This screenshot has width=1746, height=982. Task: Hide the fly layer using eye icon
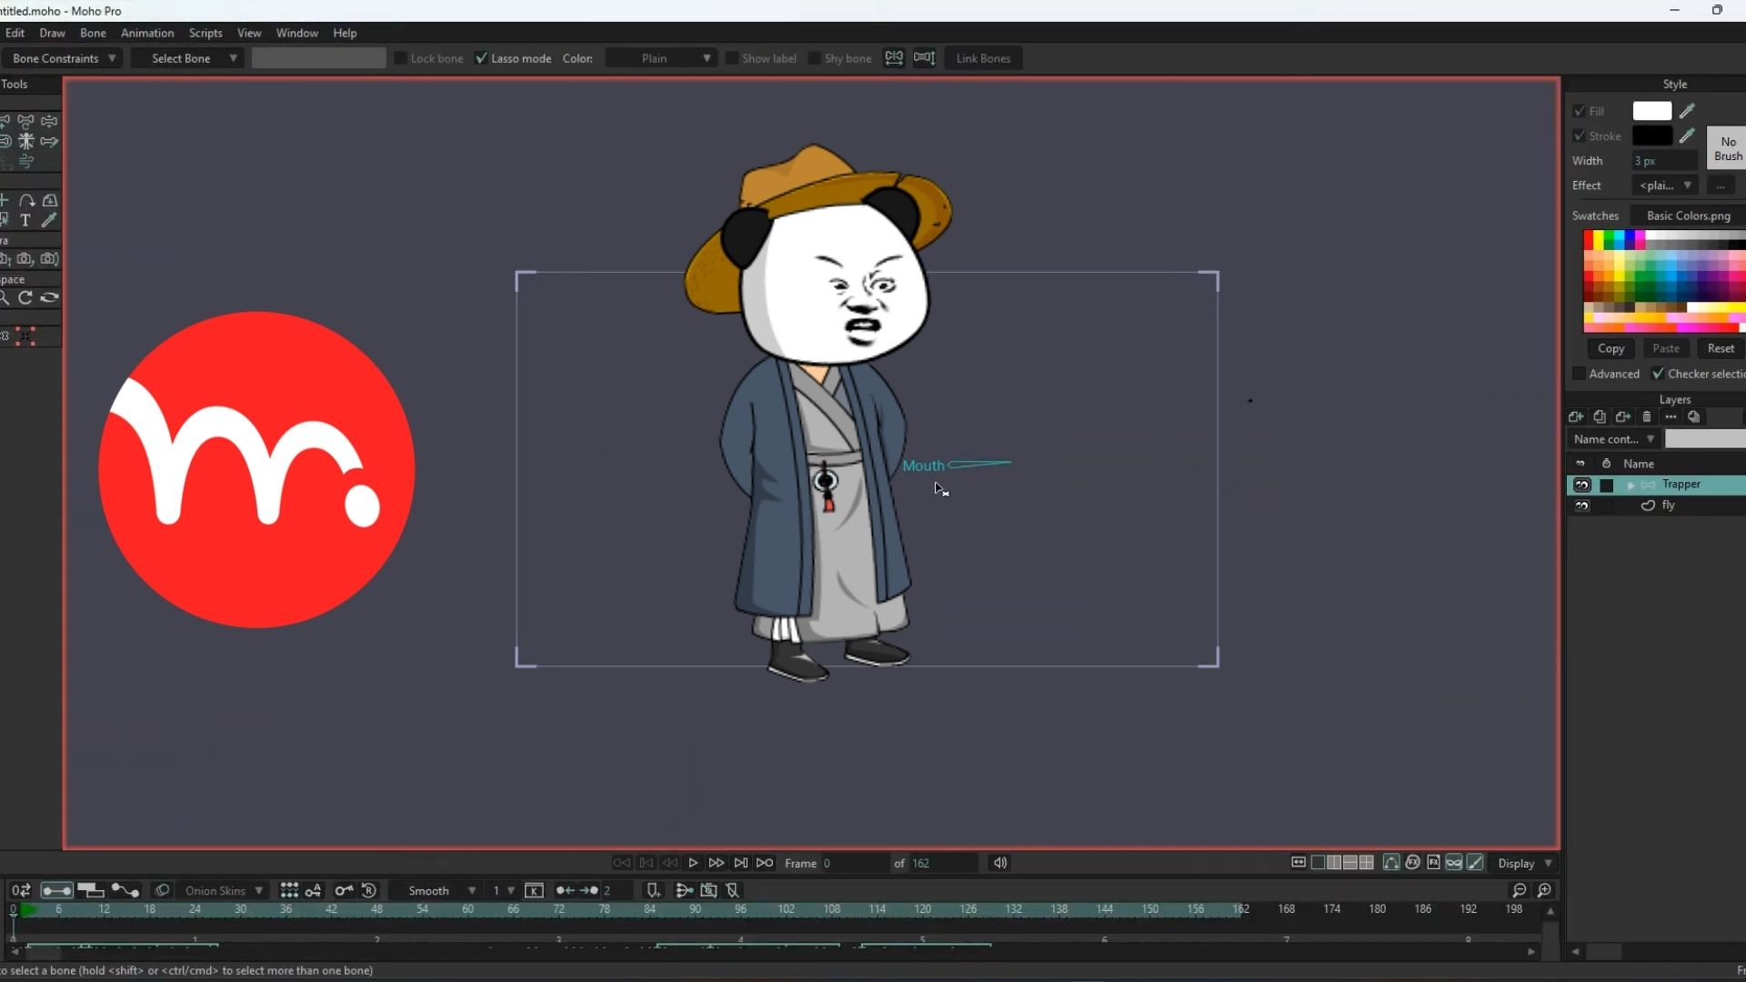[x=1581, y=506]
